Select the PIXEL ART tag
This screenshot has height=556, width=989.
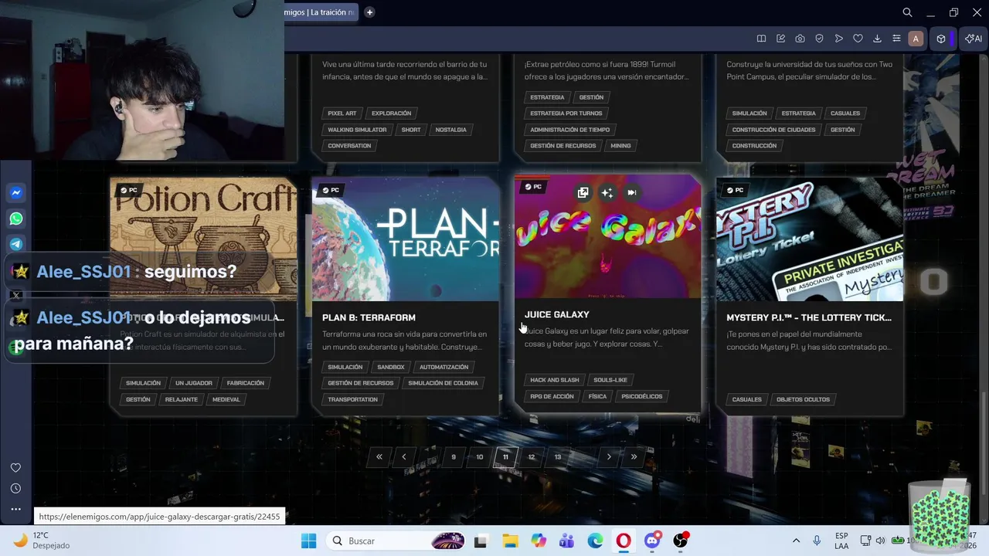pos(342,114)
